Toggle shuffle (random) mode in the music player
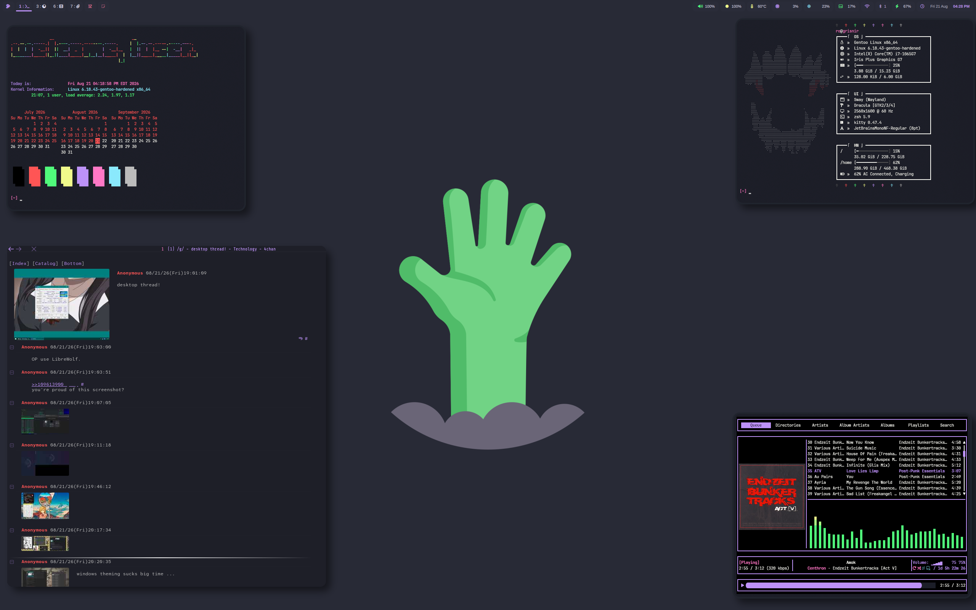Viewport: 976px width, 610px height. tap(919, 568)
